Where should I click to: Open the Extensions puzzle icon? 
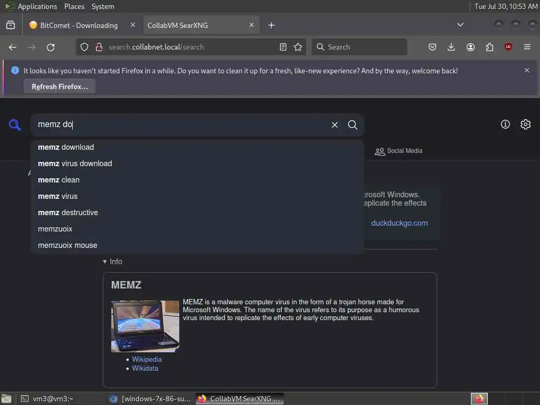pos(489,47)
